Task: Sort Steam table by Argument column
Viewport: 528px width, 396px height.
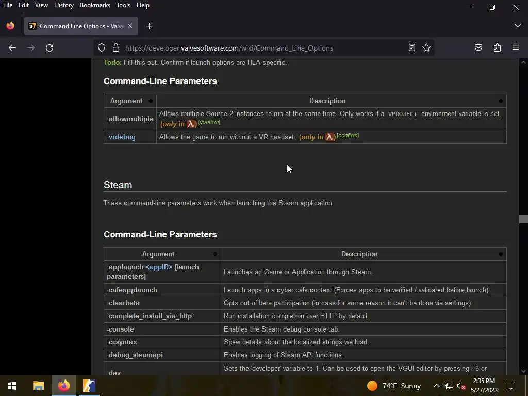Action: 215,254
